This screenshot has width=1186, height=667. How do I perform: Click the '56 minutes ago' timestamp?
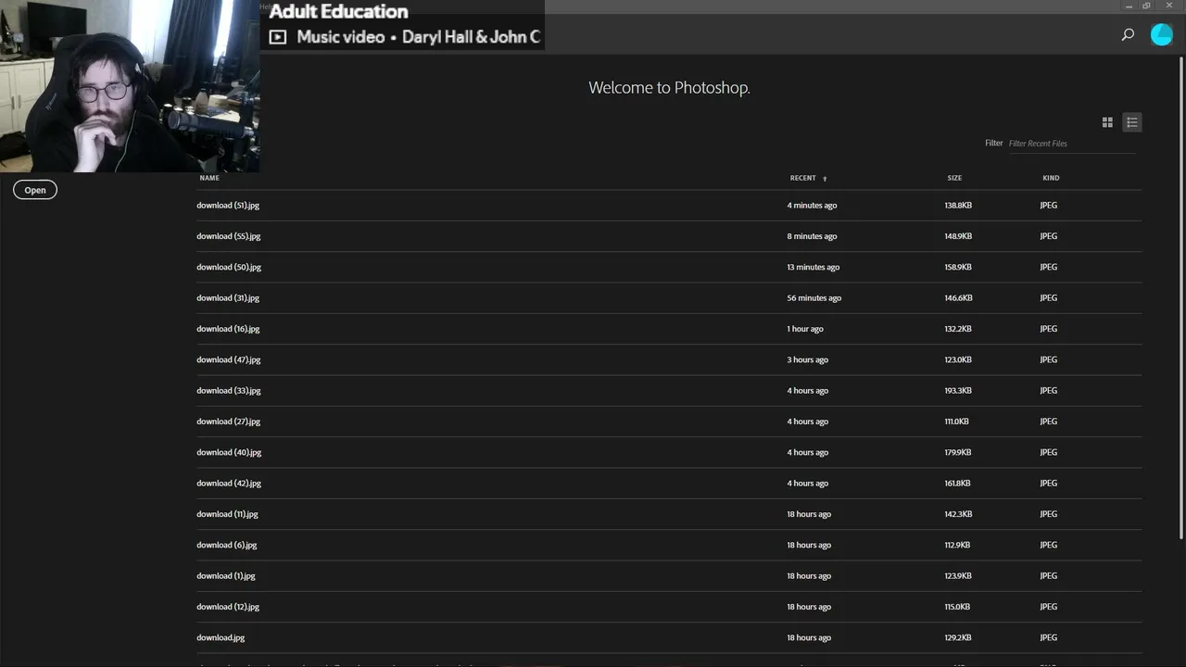point(814,298)
